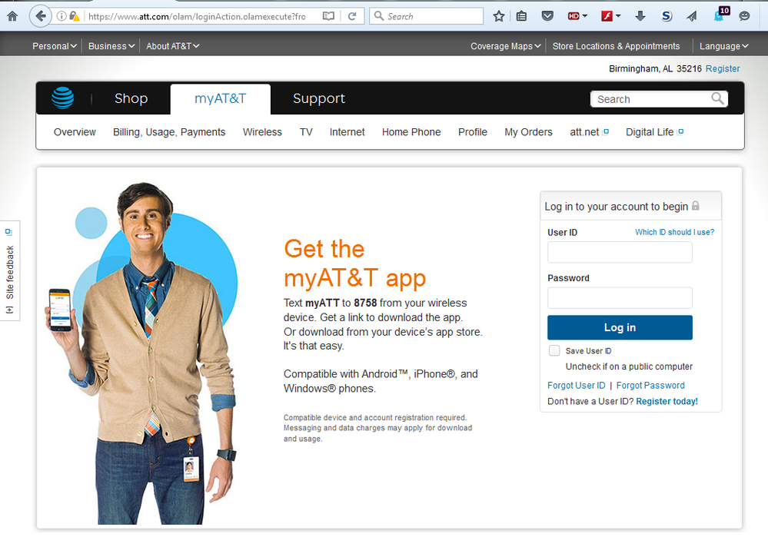The width and height of the screenshot is (768, 547).
Task: Open the Language selection dropdown
Action: [x=723, y=45]
